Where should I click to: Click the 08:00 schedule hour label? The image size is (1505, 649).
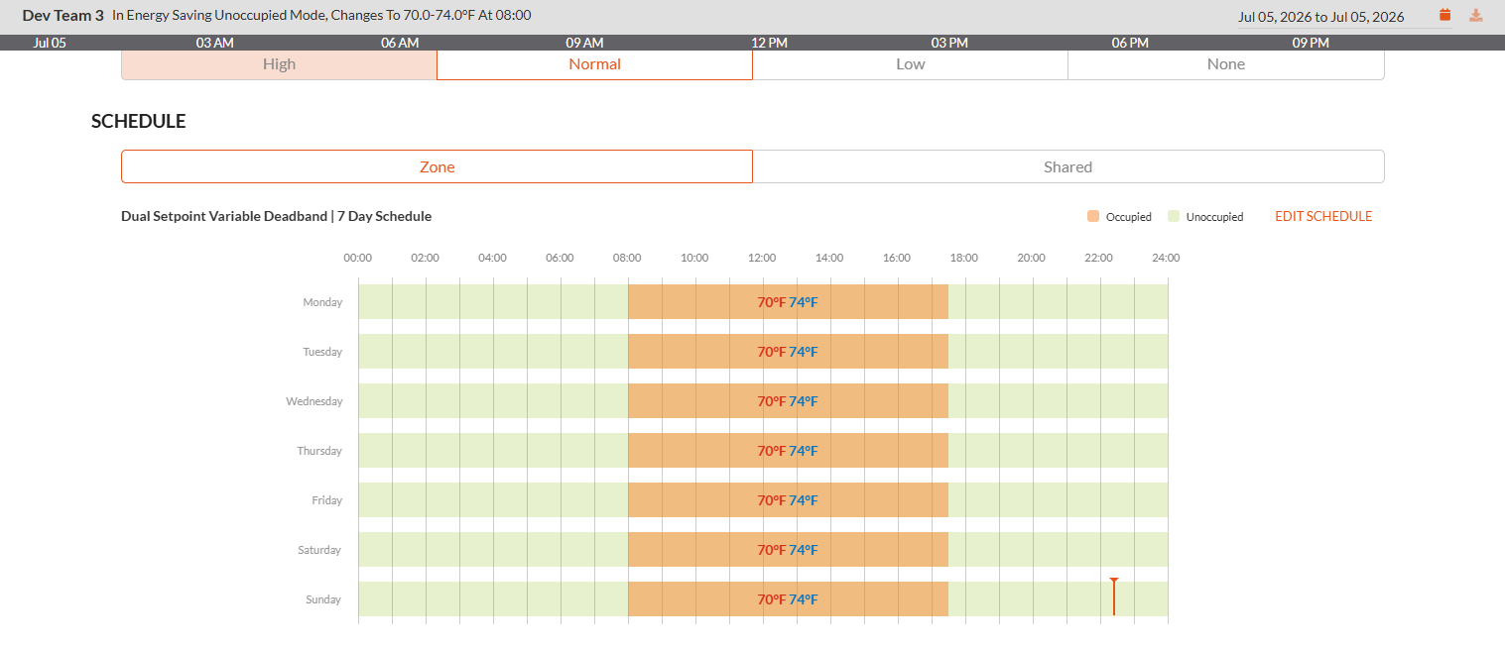(627, 258)
